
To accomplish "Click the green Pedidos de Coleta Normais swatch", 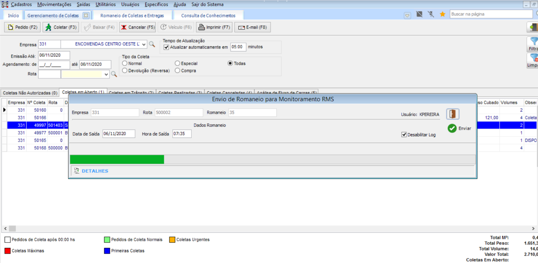I will [107, 240].
